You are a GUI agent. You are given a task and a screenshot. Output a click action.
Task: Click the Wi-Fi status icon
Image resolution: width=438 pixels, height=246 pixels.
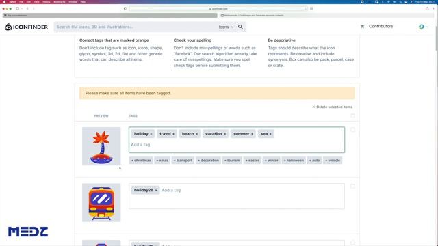pyautogui.click(x=388, y=1)
